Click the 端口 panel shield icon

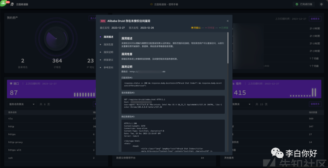click(x=11, y=84)
